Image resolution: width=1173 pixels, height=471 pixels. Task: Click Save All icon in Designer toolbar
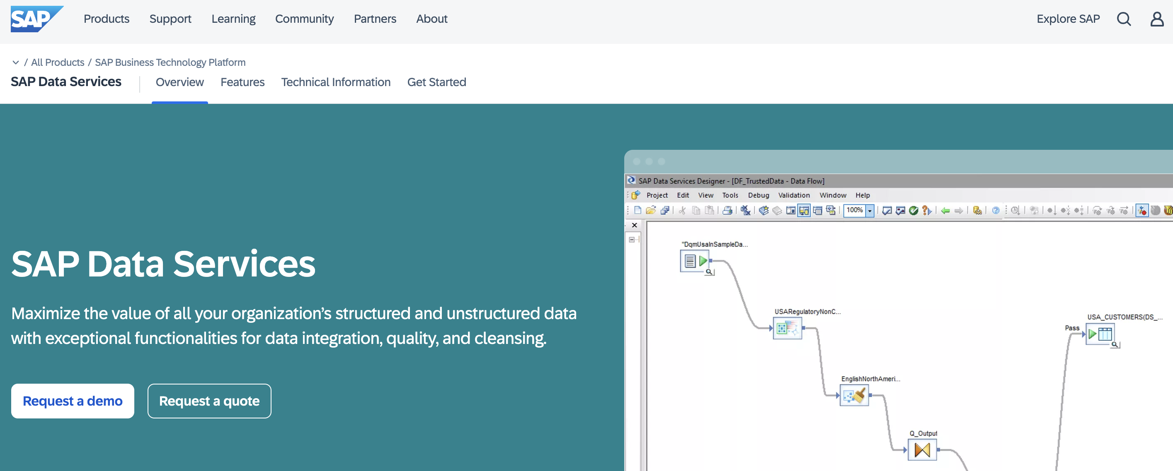(x=665, y=211)
